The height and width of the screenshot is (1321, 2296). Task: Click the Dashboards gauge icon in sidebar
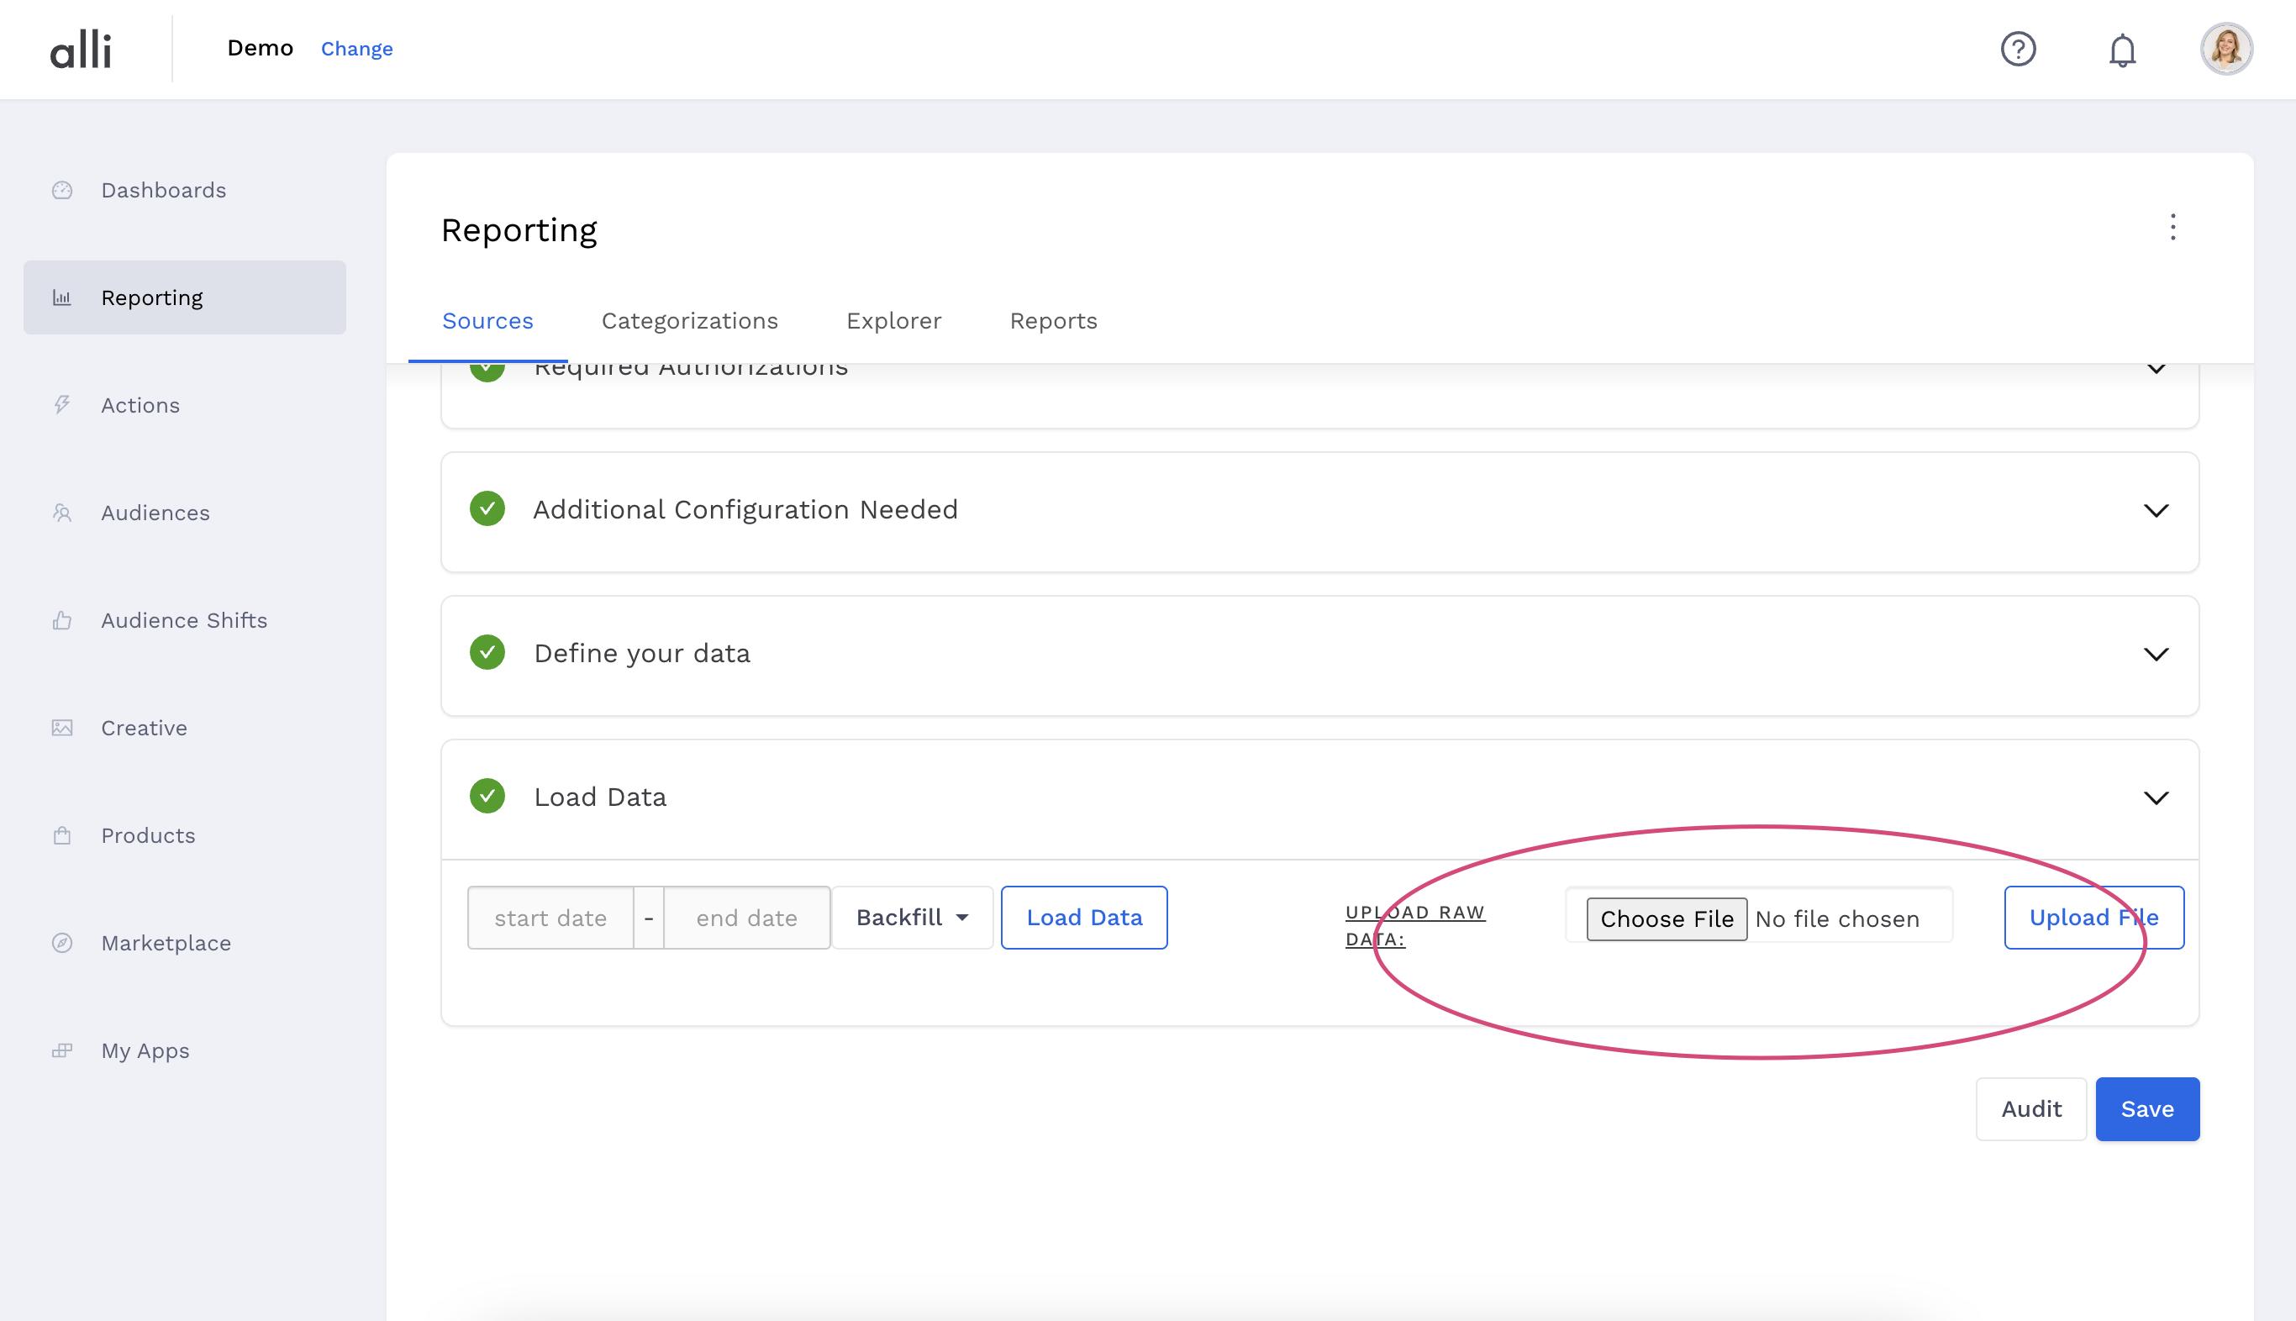pyautogui.click(x=61, y=191)
